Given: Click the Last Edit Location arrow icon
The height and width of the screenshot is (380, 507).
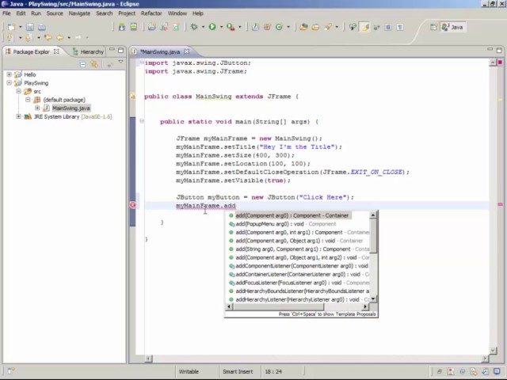Looking at the screenshot, I should pos(48,37).
